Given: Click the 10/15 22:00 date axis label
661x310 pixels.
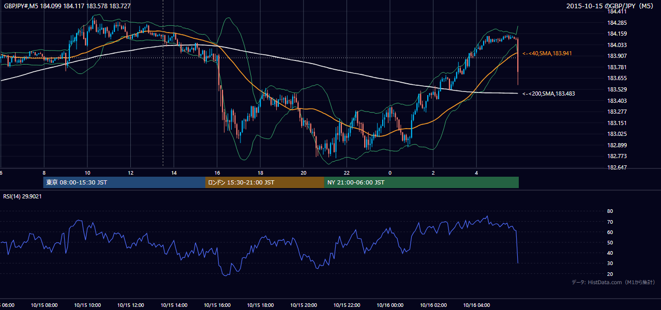Looking at the screenshot, I should [347, 305].
